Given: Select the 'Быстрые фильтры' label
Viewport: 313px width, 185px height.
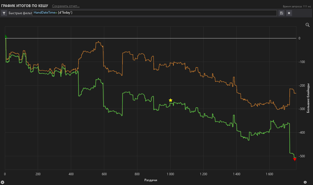Looking at the screenshot, I should coord(20,13).
